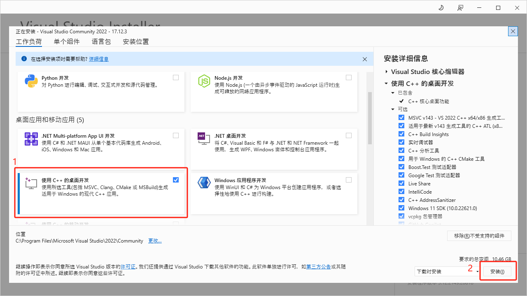Viewport: 527px width, 296px height.
Task: Click the 桌面应用和移动应用 (5) heading
Action: [50, 120]
